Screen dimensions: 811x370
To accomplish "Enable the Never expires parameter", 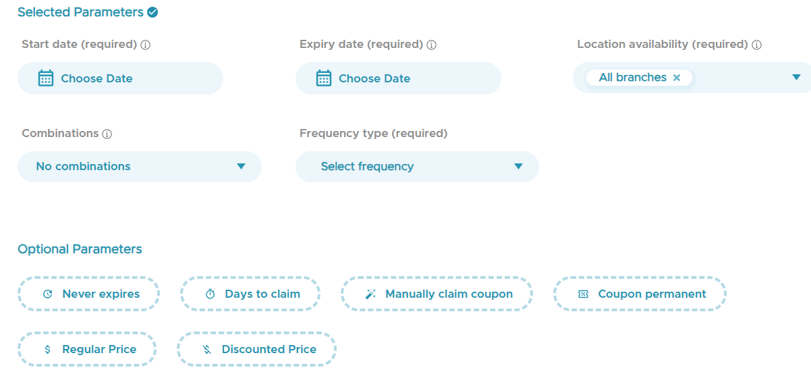I will (x=88, y=294).
